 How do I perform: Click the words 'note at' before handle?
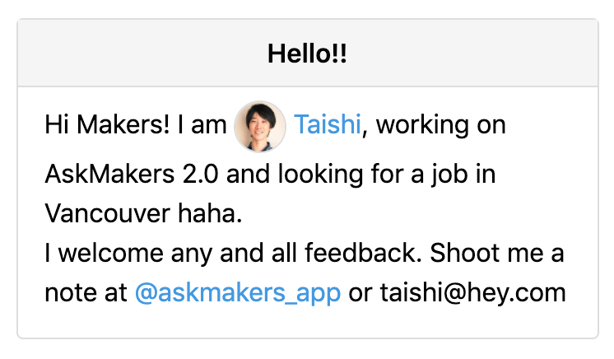(86, 292)
